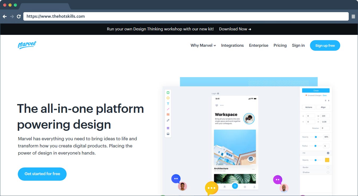The width and height of the screenshot is (358, 196).
Task: Click the leaf photo thumbnail
Action: [235, 179]
